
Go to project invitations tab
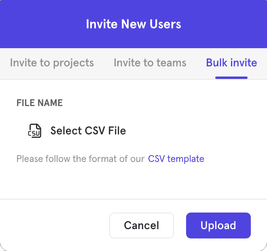coord(52,63)
